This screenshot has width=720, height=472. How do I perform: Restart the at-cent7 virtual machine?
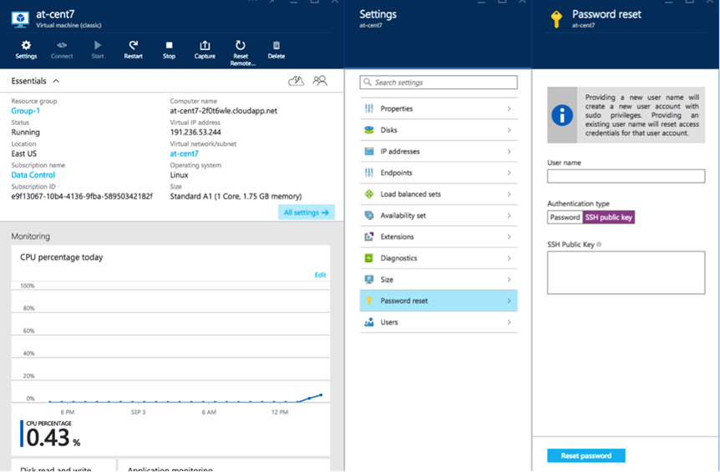coord(133,50)
